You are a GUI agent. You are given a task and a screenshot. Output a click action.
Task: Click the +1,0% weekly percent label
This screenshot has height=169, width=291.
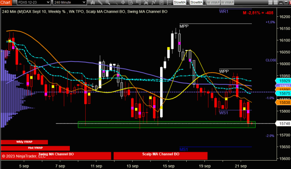click(270, 22)
